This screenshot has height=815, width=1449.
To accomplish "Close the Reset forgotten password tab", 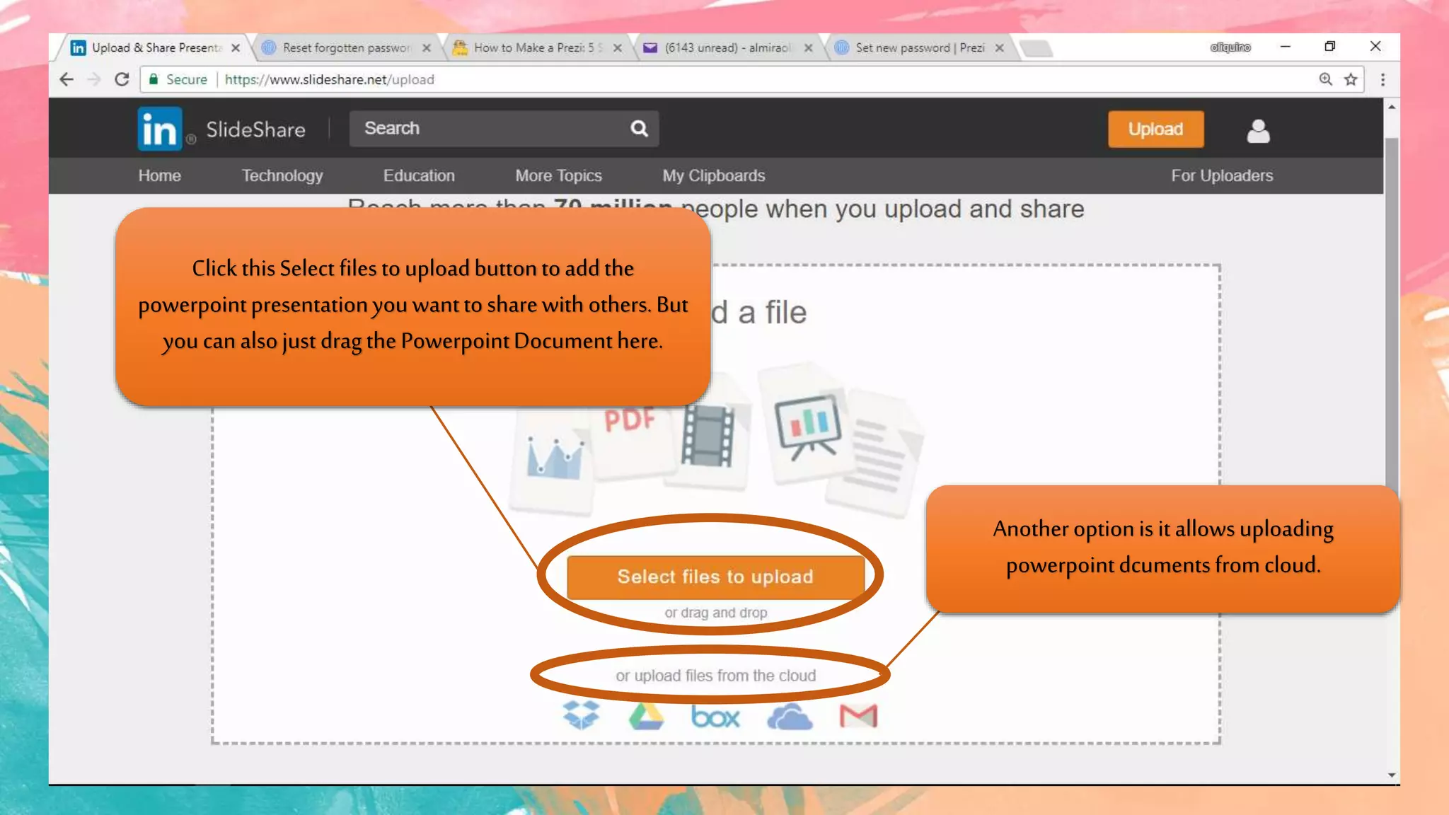I will pyautogui.click(x=427, y=47).
